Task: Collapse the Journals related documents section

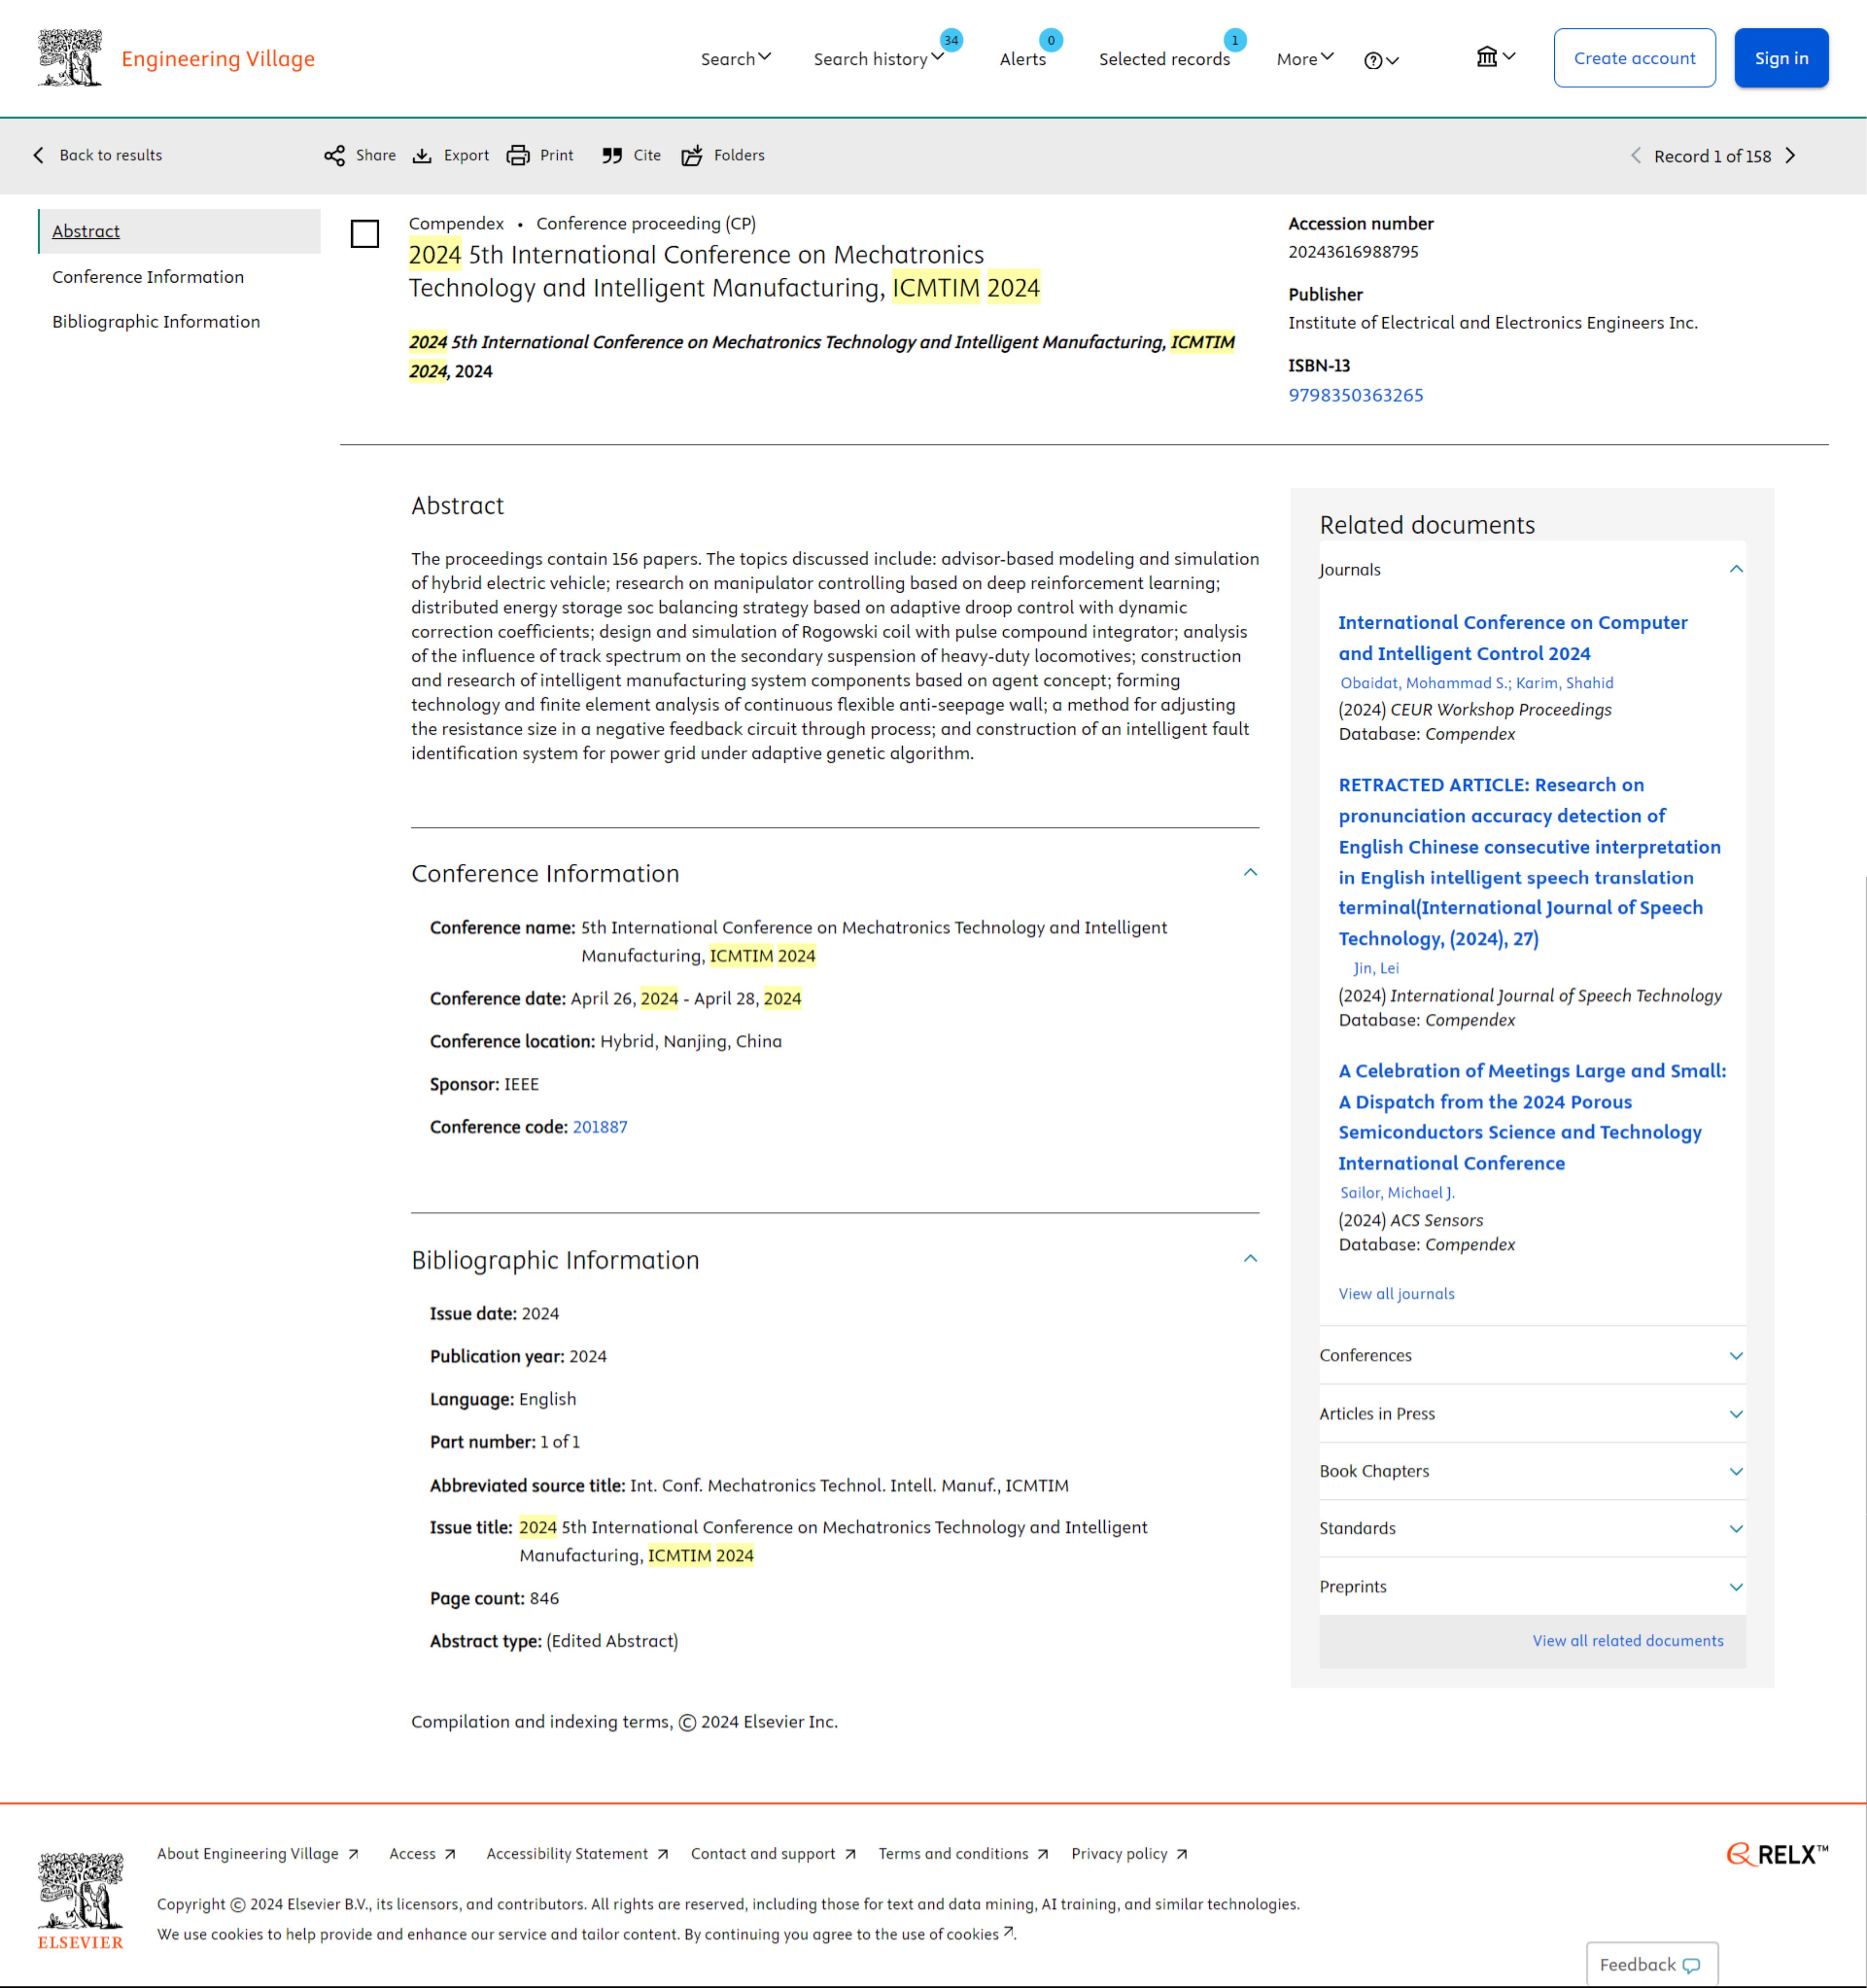Action: click(1736, 569)
